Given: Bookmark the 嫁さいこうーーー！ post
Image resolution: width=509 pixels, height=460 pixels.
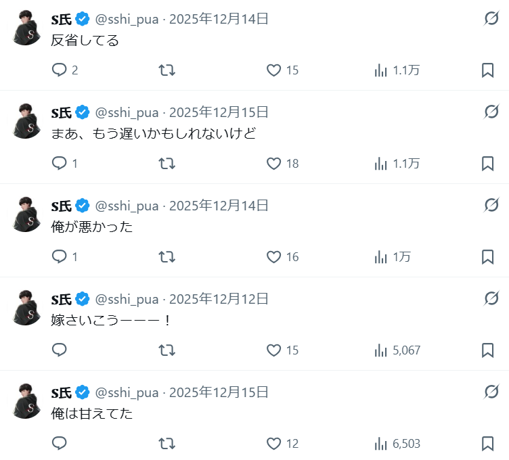Looking at the screenshot, I should pyautogui.click(x=487, y=350).
